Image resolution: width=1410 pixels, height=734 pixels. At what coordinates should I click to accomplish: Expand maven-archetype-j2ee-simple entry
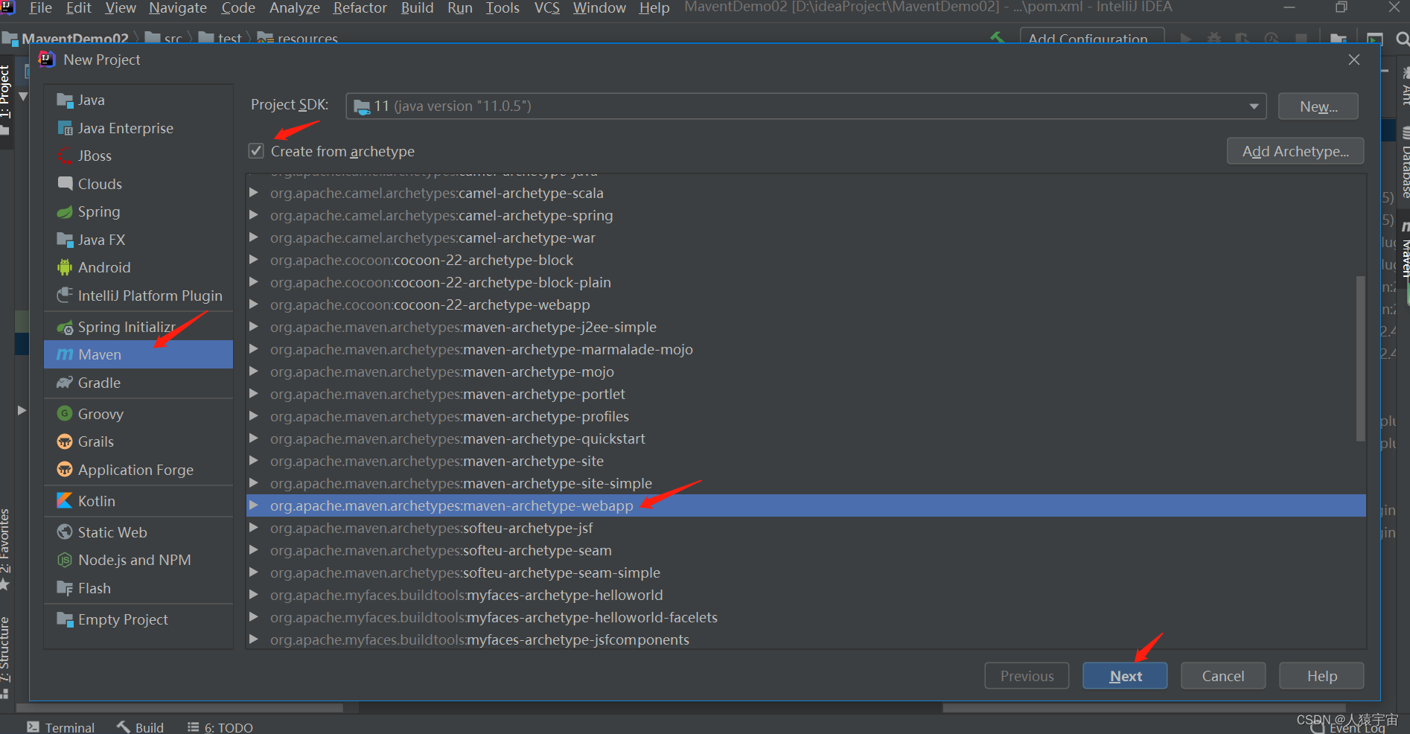(254, 327)
